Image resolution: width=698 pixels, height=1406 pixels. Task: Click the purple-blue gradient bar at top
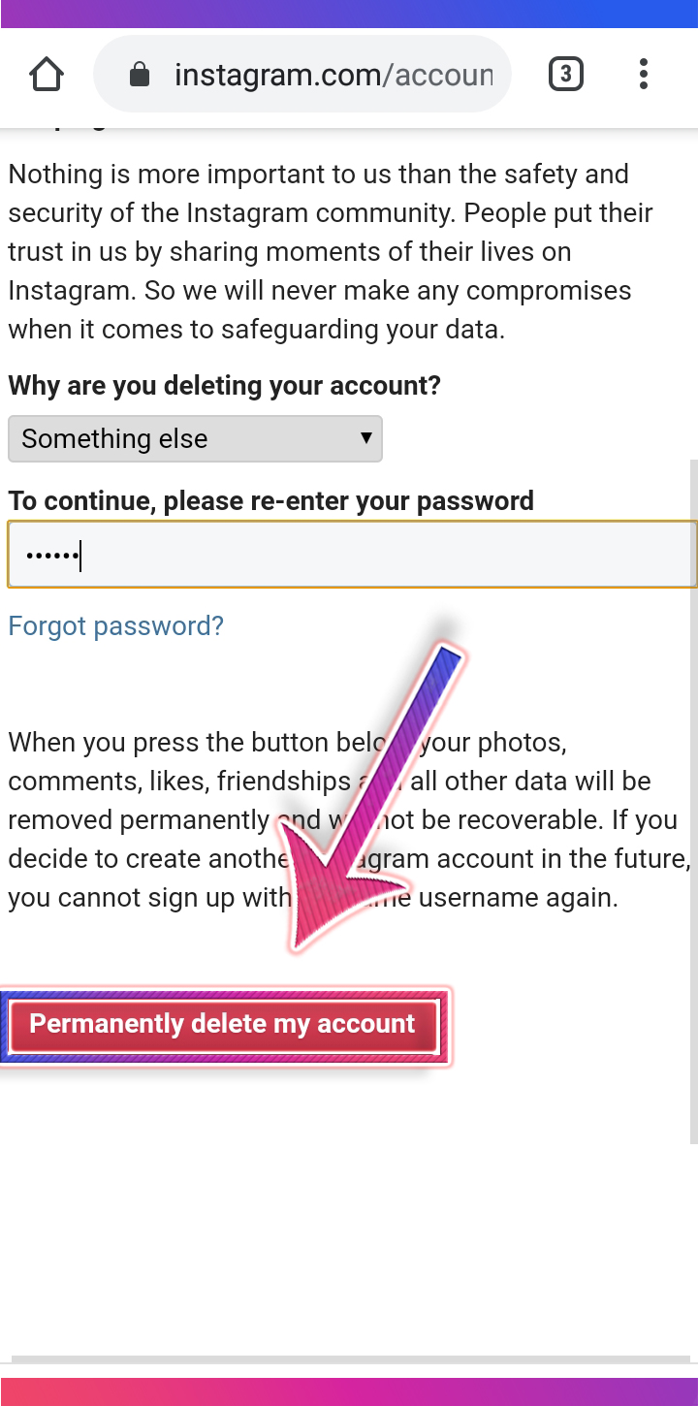point(349,14)
